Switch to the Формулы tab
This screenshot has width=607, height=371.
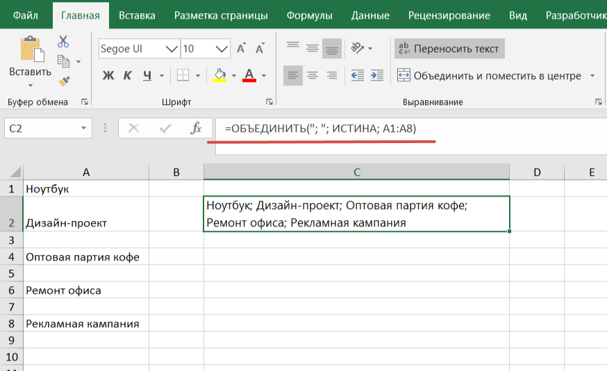(309, 15)
